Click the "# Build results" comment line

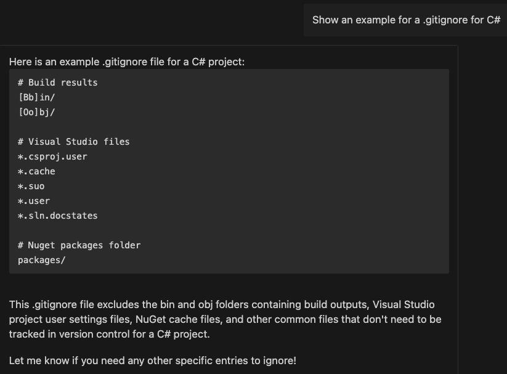tap(57, 83)
